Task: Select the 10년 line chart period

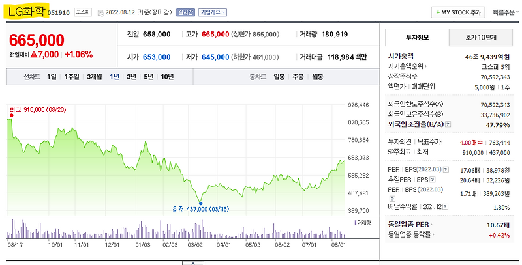Action: [x=167, y=77]
